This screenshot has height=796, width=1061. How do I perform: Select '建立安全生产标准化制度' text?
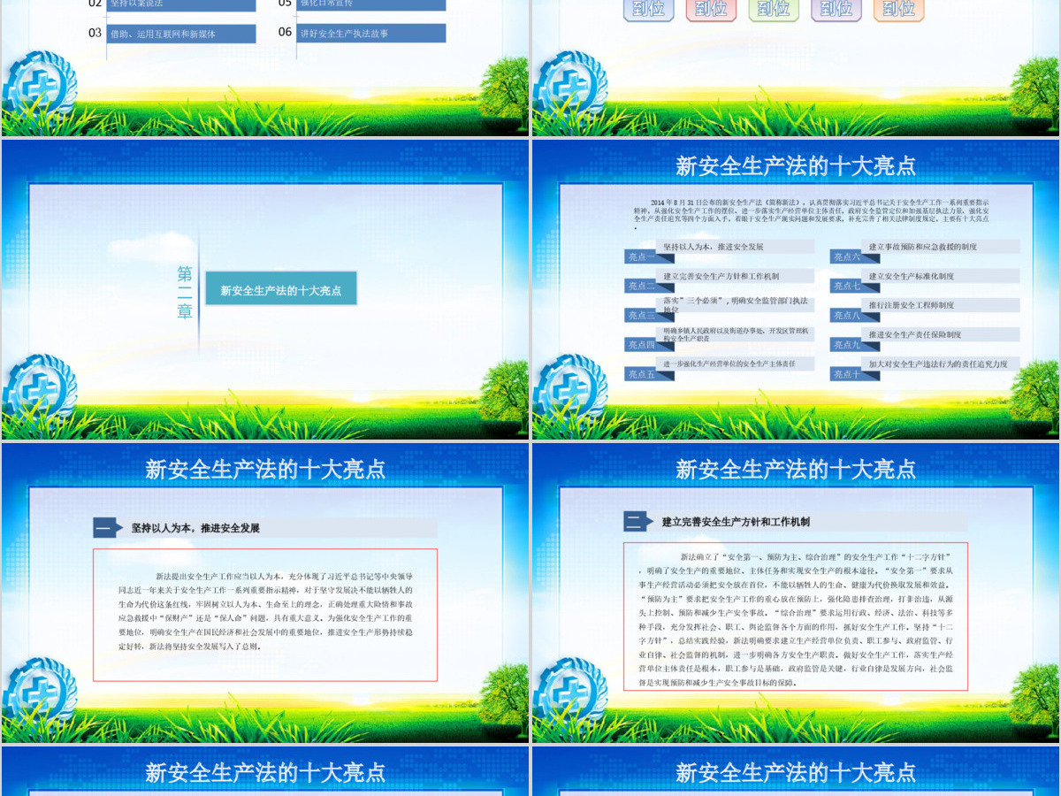(912, 276)
